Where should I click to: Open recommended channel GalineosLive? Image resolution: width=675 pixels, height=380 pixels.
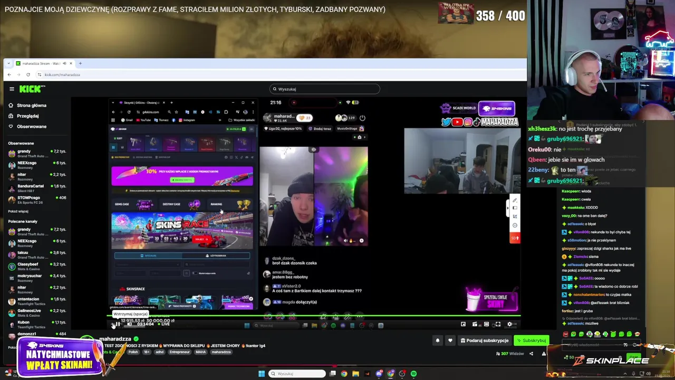37,312
